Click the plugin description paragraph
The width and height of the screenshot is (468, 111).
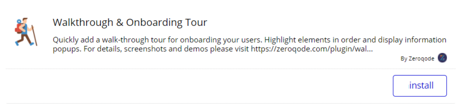pyautogui.click(x=249, y=44)
